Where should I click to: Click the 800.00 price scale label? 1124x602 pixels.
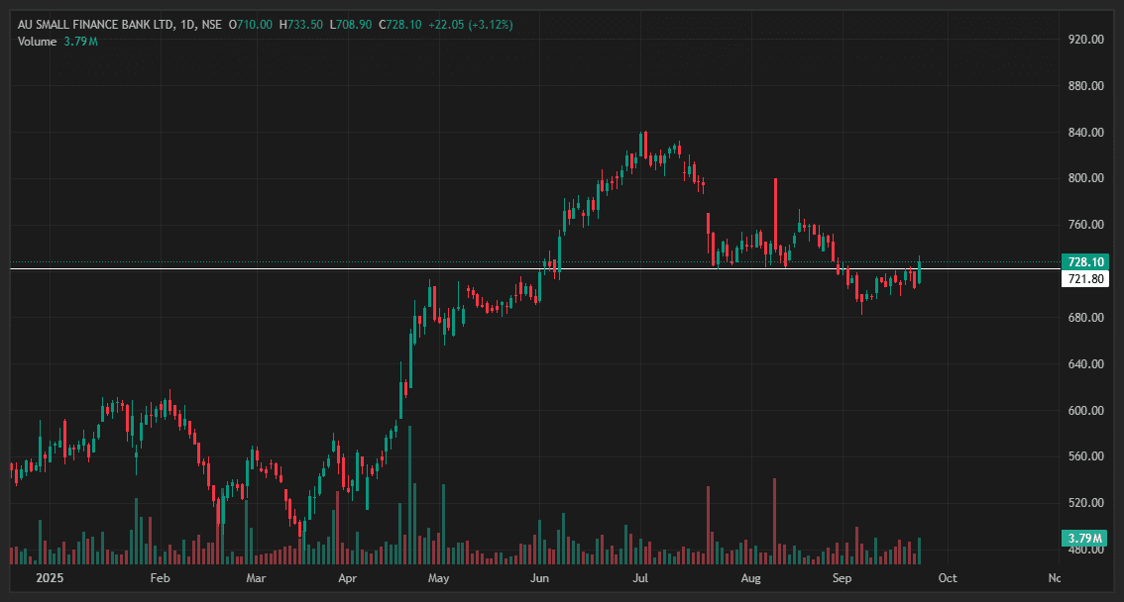(x=1086, y=178)
